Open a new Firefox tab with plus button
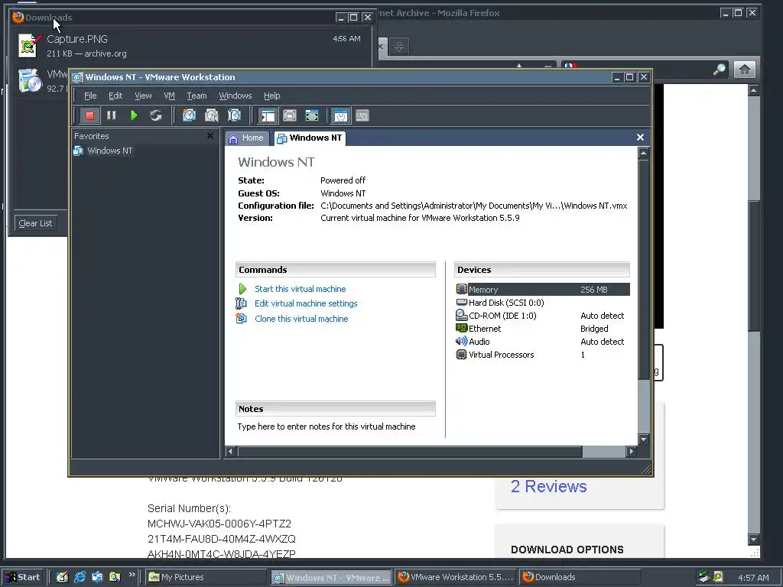This screenshot has width=783, height=587. tap(399, 47)
